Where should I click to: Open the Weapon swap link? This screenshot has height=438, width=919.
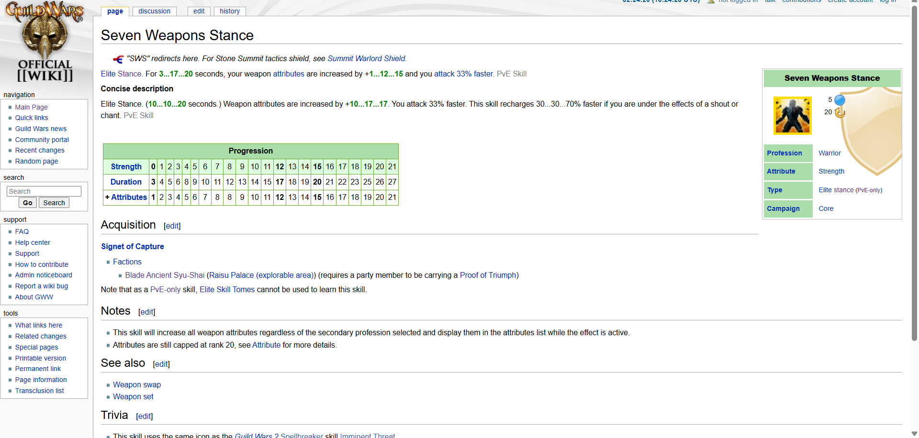click(137, 384)
